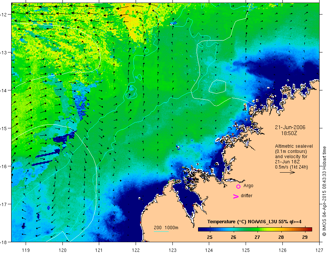This screenshot has width=327, height=253.
Task: Click the '18:50Z' time label
Action: pos(289,133)
